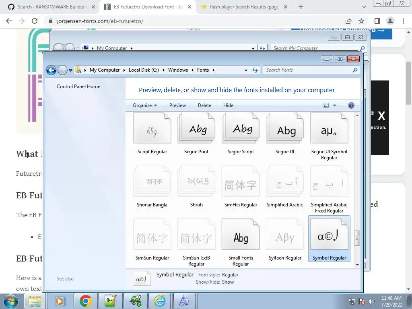Expand the My Computer breadcrumb arrow
412x309 pixels.
coord(124,70)
